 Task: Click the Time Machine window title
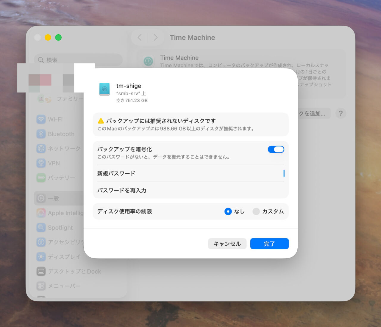pos(192,38)
